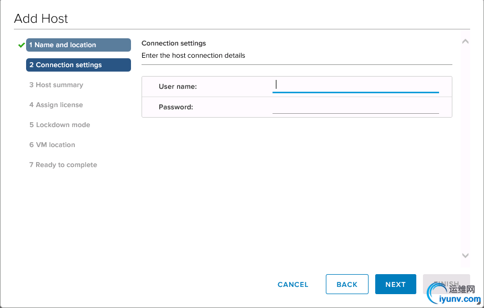Select step 5 Lockdown mode
This screenshot has width=484, height=308.
(x=59, y=125)
